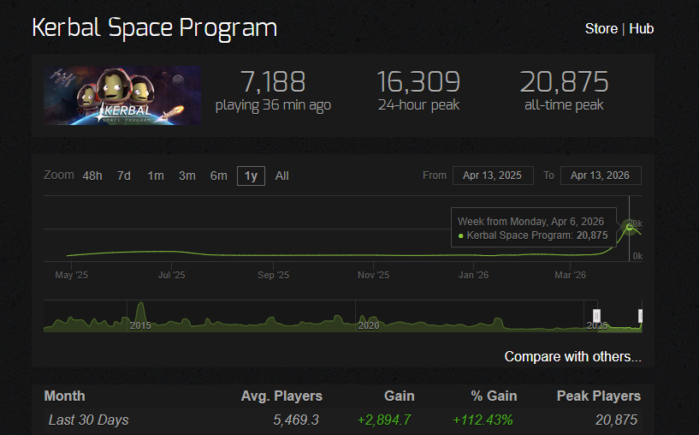Open the Hub link
This screenshot has height=435, width=699.
tap(641, 28)
